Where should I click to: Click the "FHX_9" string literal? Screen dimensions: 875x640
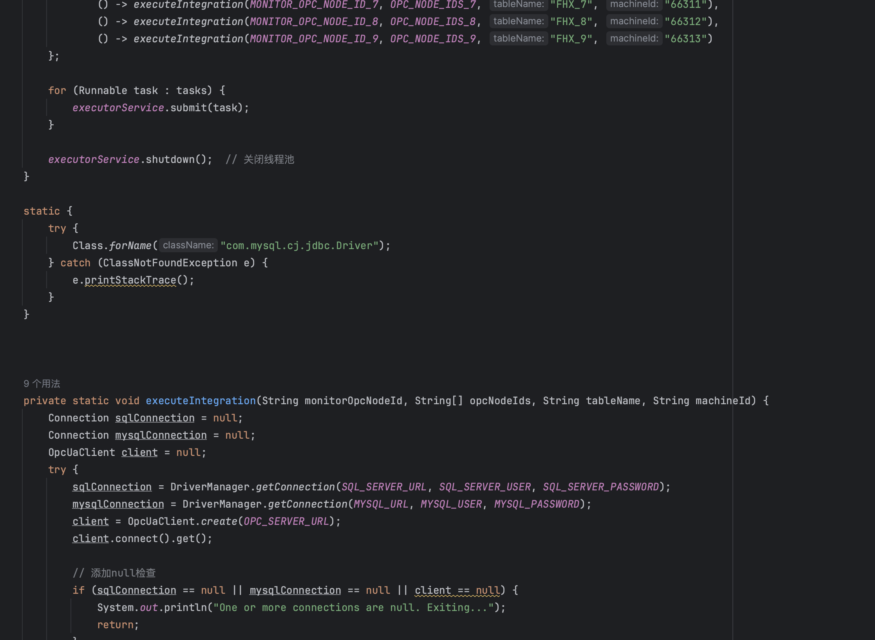[571, 39]
